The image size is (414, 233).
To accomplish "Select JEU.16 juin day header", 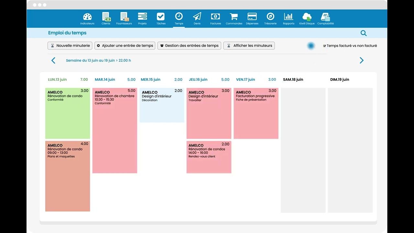I will [198, 80].
